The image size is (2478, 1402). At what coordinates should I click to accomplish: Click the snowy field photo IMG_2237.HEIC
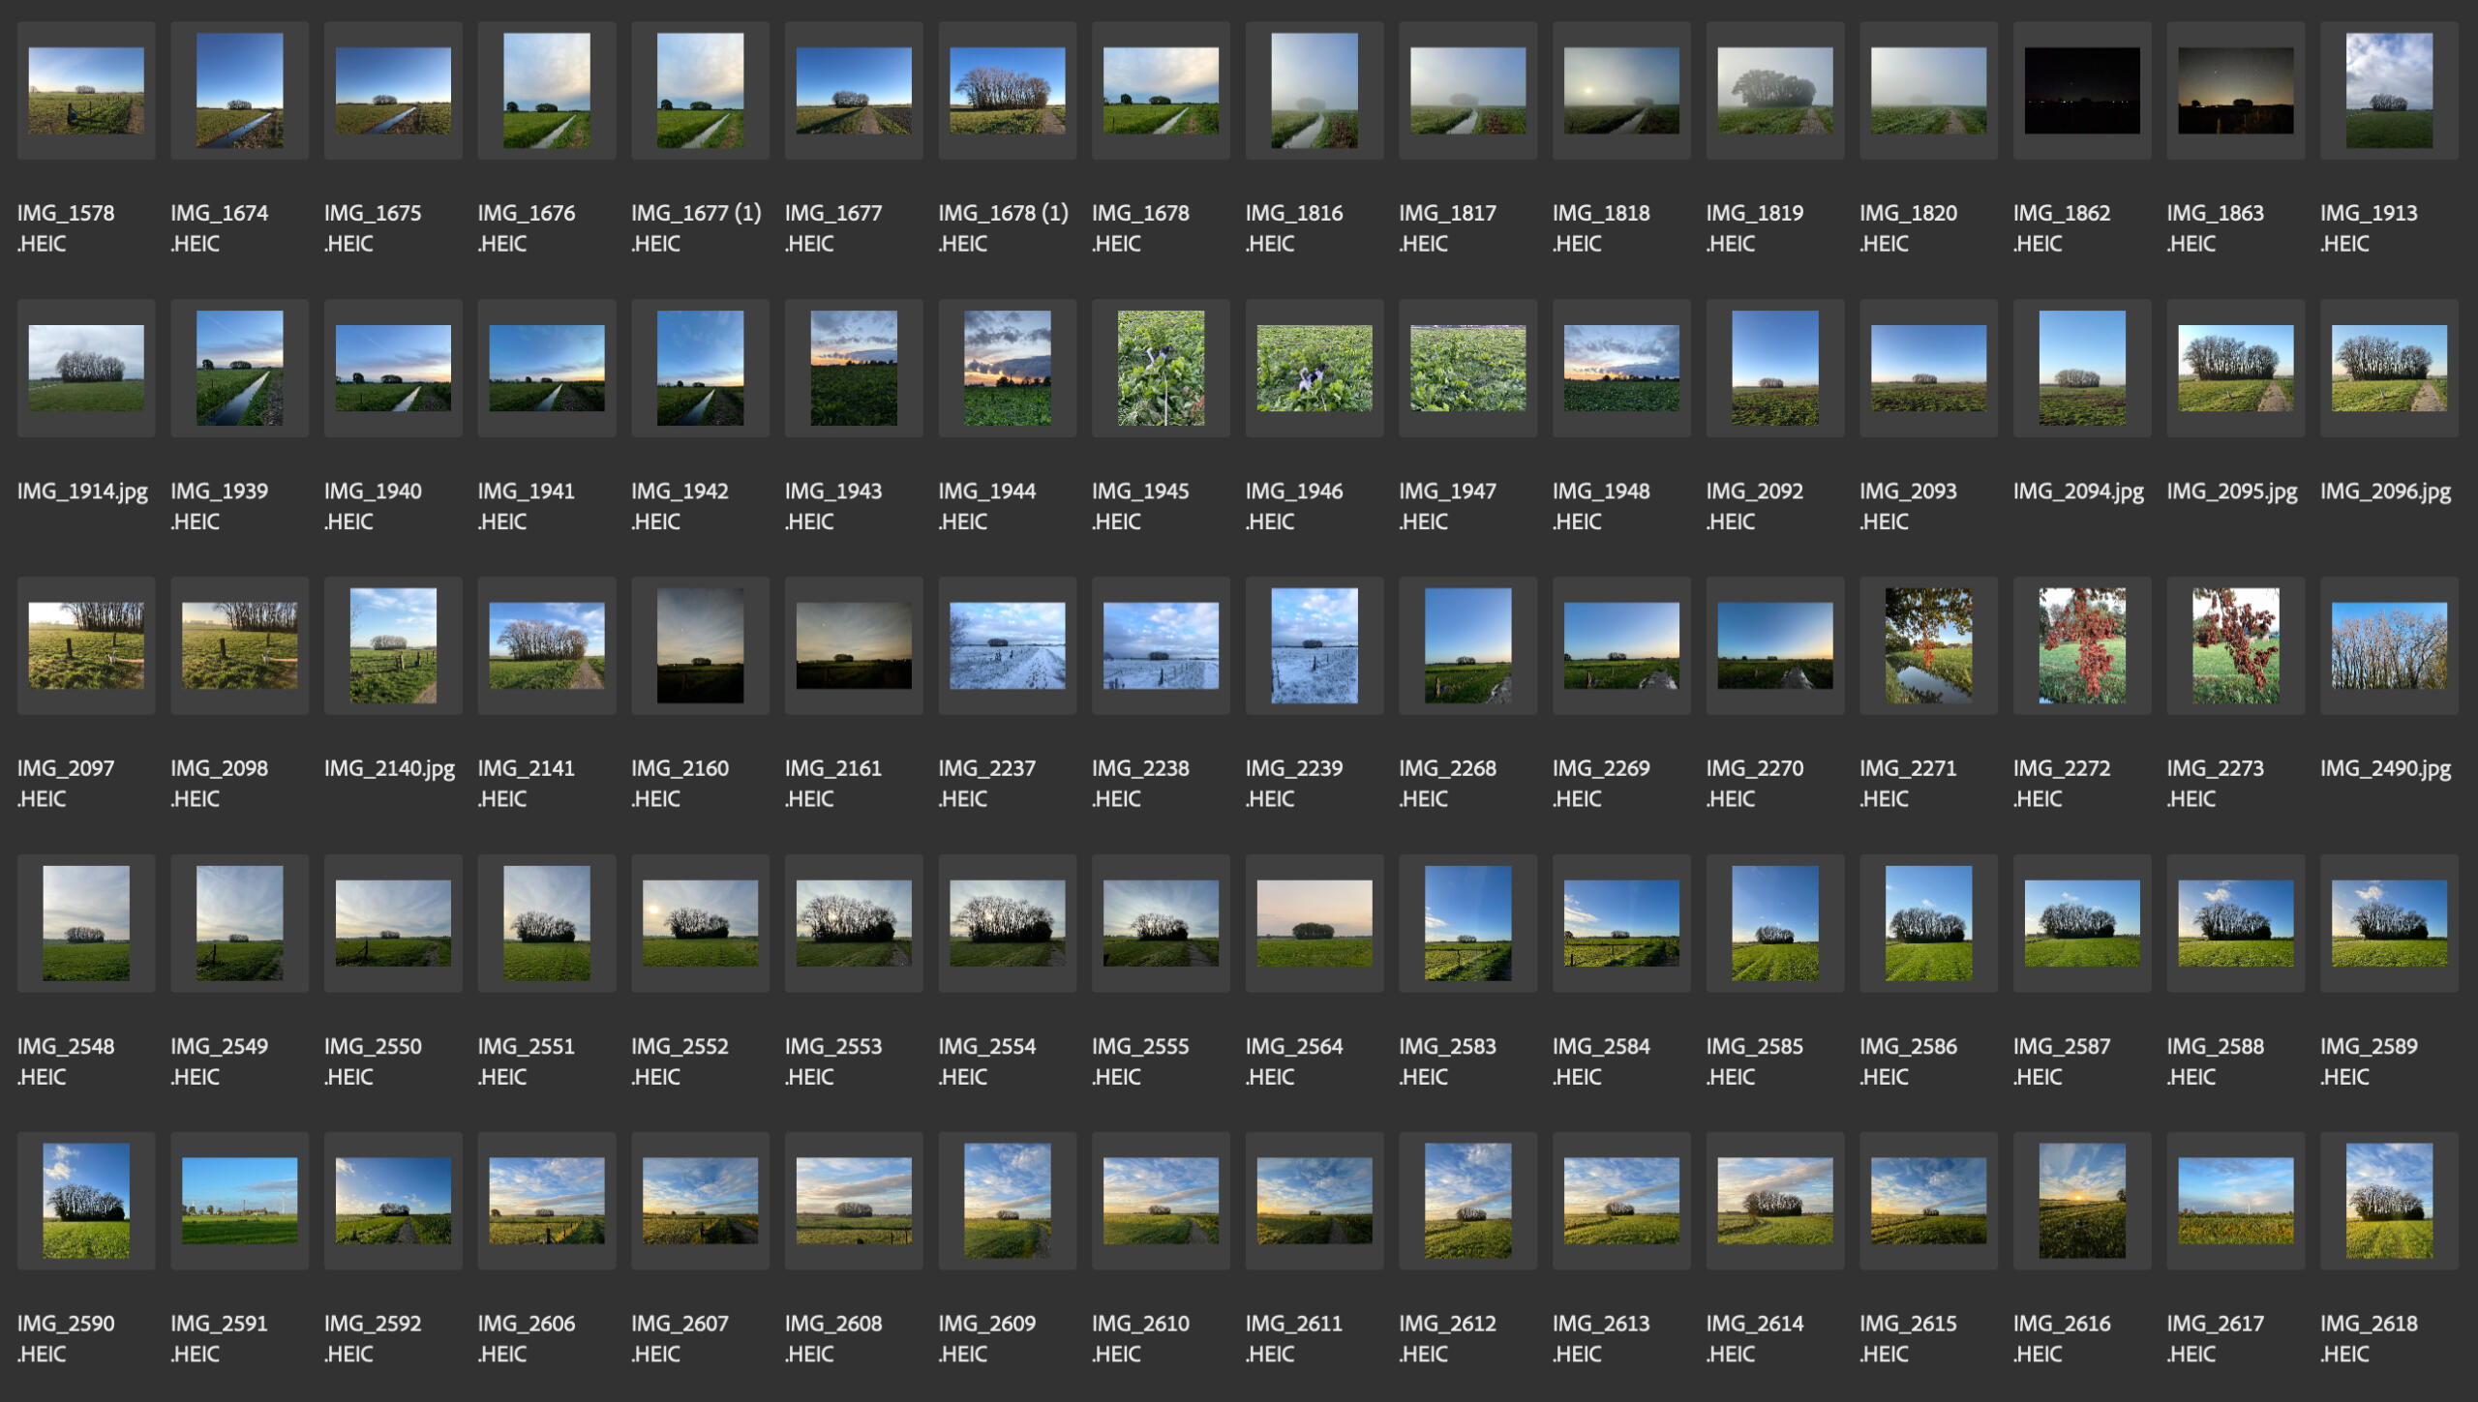[1007, 645]
